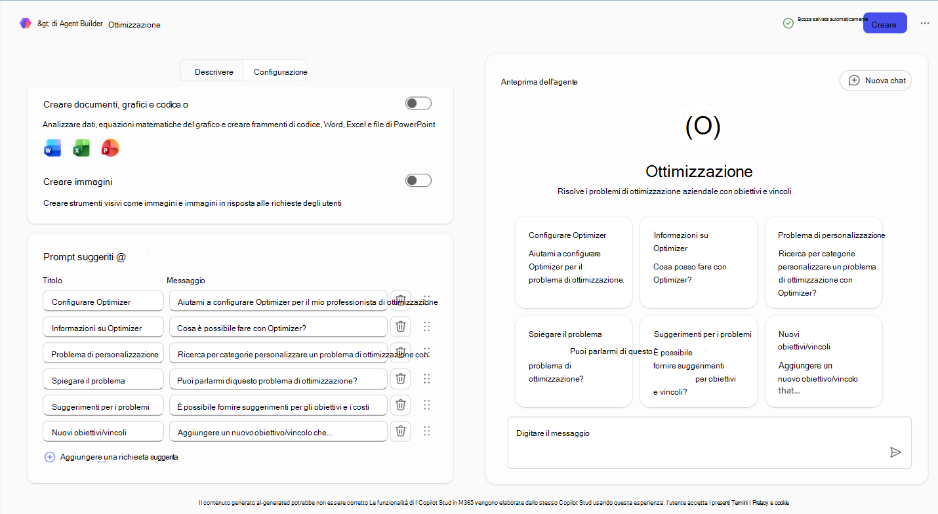
Task: Click the Word app icon
Action: [x=52, y=148]
